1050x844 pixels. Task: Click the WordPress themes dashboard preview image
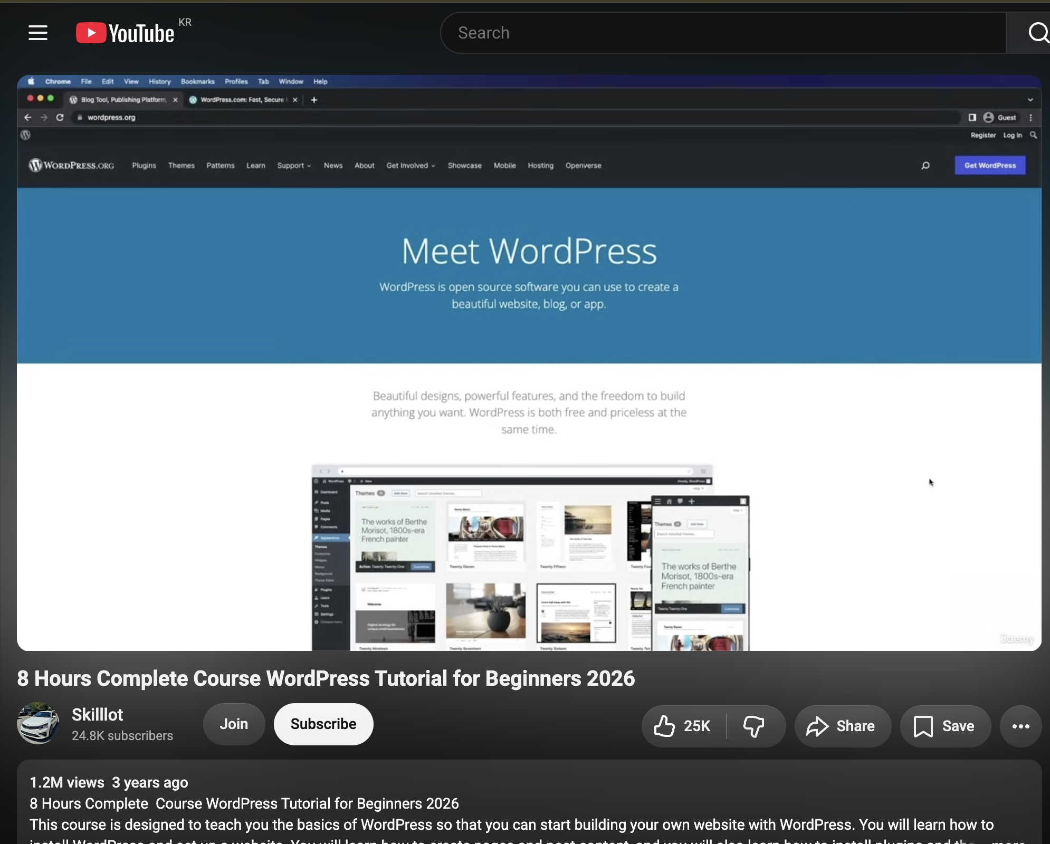point(530,558)
